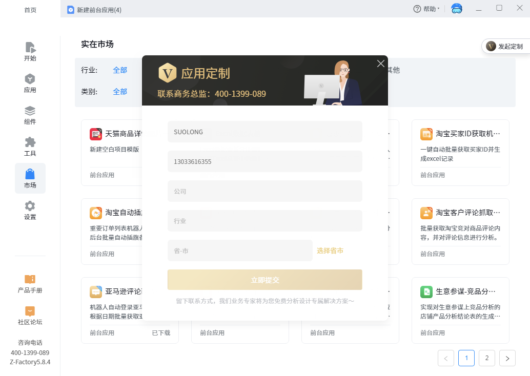530x376 pixels.
Task: Close the 应用定制 dialog
Action: pyautogui.click(x=380, y=64)
